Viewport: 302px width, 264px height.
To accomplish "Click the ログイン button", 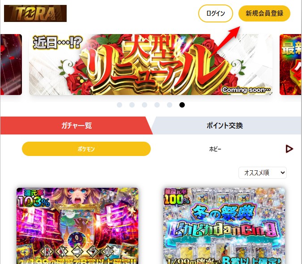I will 216,13.
